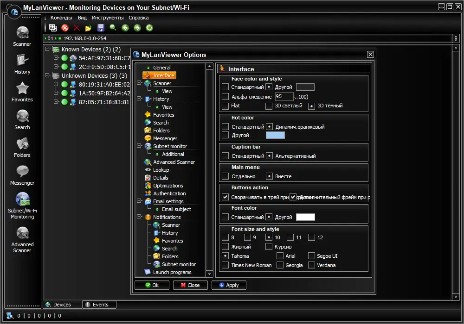Open the Folders sidebar icon

[22, 147]
